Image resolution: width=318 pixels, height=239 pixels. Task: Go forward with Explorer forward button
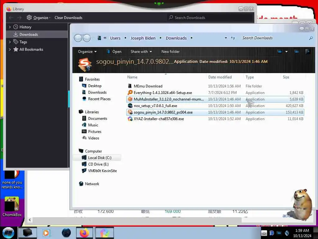tap(87, 38)
